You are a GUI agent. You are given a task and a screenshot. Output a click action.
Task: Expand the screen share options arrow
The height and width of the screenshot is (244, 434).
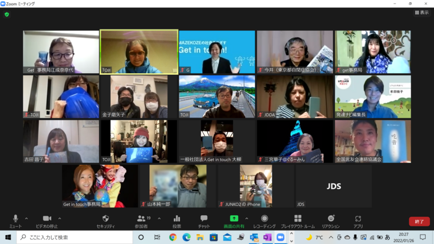[x=246, y=219]
